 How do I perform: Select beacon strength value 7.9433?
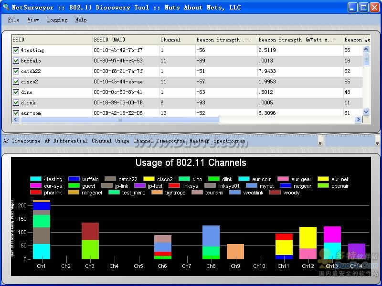267,71
